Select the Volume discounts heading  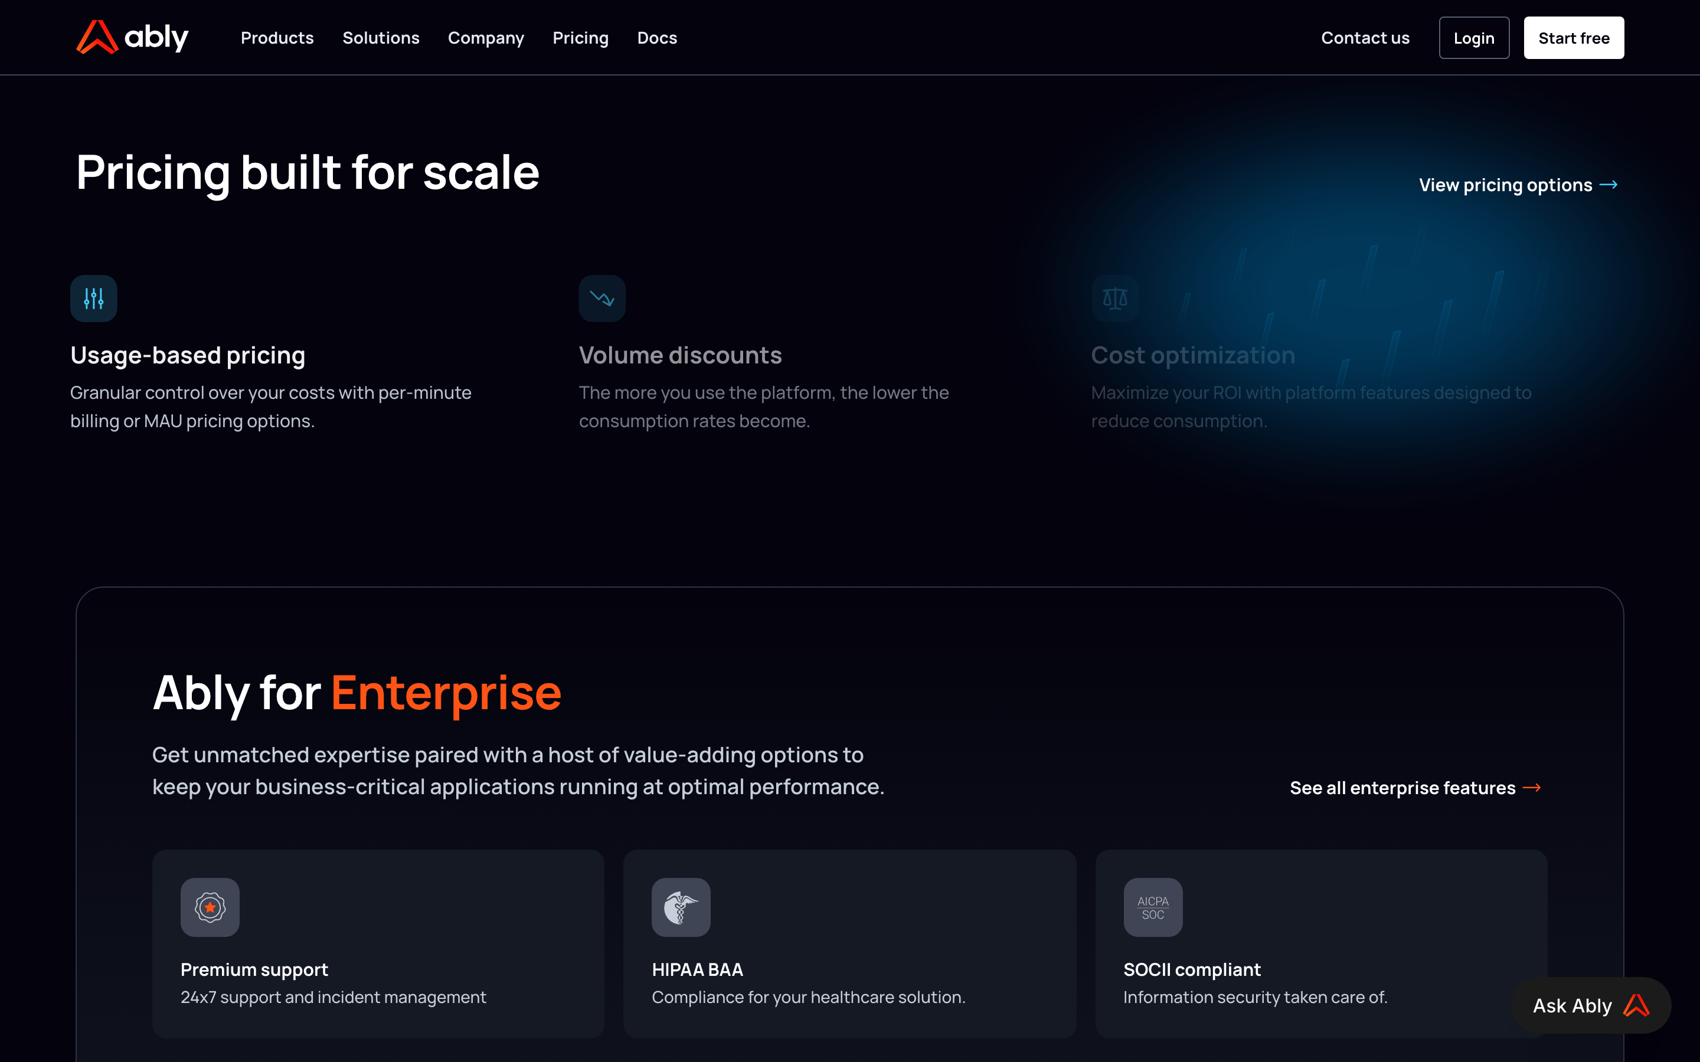tap(680, 355)
